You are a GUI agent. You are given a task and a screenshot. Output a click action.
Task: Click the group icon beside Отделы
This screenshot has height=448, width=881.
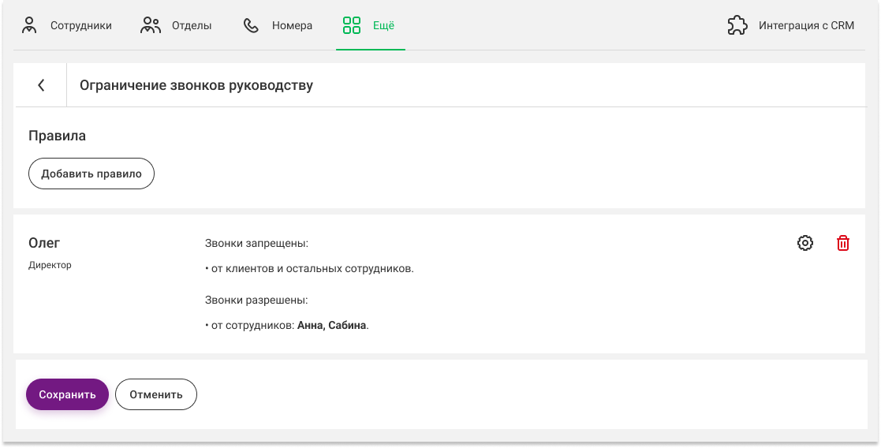click(x=151, y=25)
